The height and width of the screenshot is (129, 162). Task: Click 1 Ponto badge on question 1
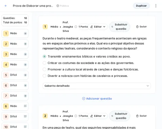83,27
